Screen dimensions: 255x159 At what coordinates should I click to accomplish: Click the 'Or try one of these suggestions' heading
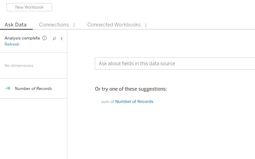pos(131,89)
